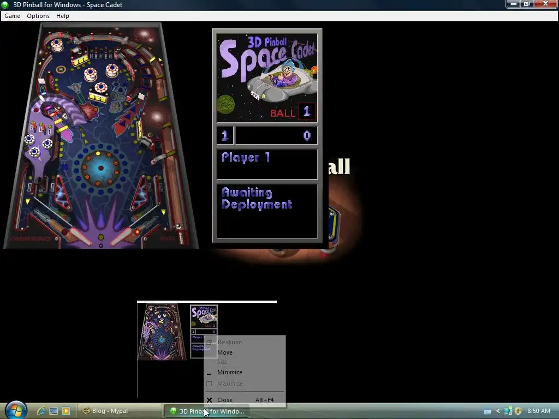Click the 3D Pinball for Windows taskbar button
The image size is (559, 419).
207,411
